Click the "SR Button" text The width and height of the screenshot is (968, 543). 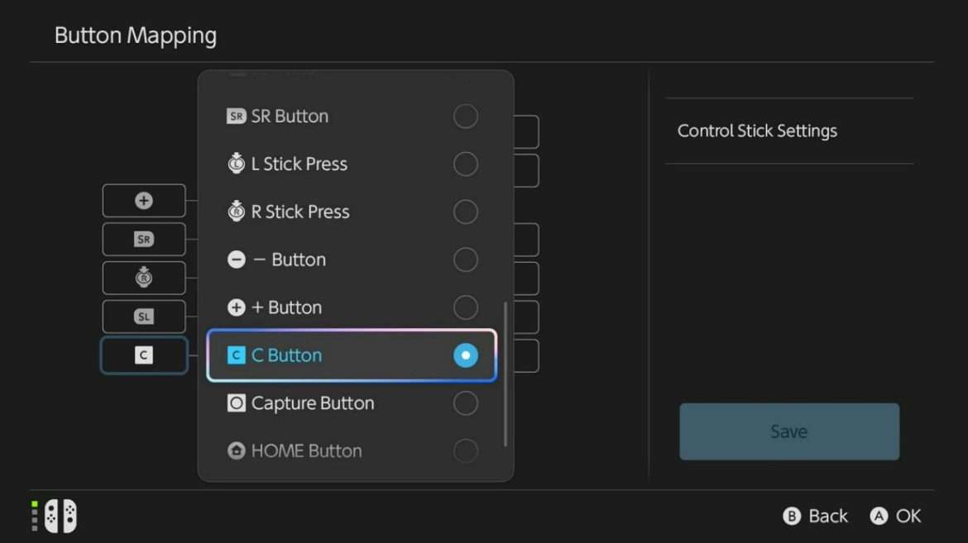tap(290, 116)
